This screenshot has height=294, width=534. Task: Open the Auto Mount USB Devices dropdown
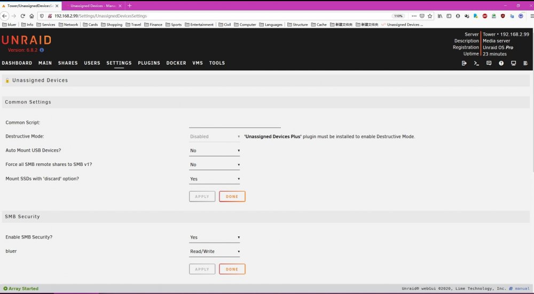point(215,150)
